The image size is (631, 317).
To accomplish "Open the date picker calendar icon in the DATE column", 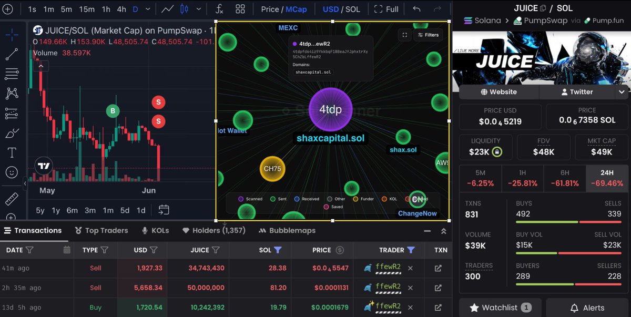I will 67,250.
